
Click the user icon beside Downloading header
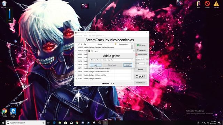[x=116, y=44]
